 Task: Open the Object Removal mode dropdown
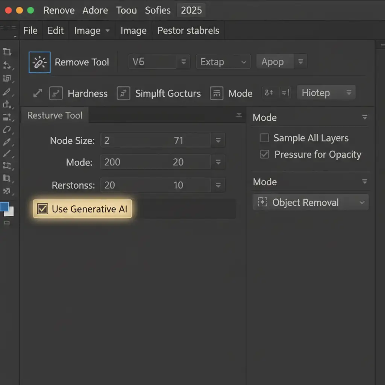pyautogui.click(x=311, y=203)
